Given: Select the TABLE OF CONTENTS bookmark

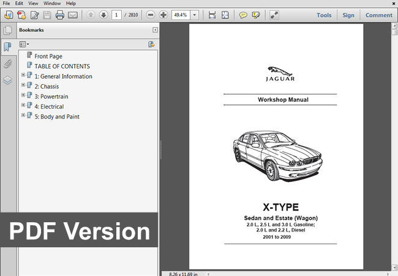Looking at the screenshot, I should (62, 67).
